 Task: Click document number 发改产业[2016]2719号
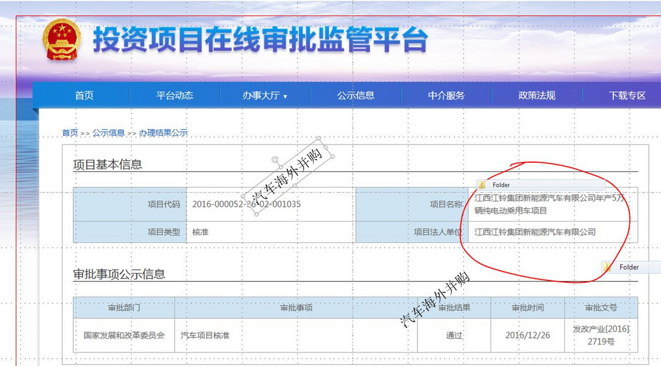coord(601,335)
